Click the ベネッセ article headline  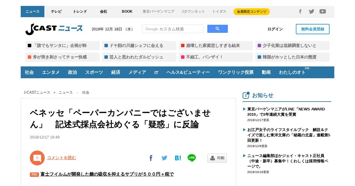click(x=120, y=119)
